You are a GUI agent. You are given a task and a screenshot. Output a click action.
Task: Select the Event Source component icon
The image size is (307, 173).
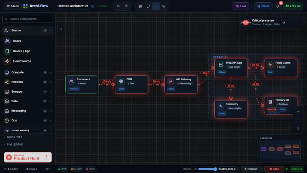[x=7, y=61]
